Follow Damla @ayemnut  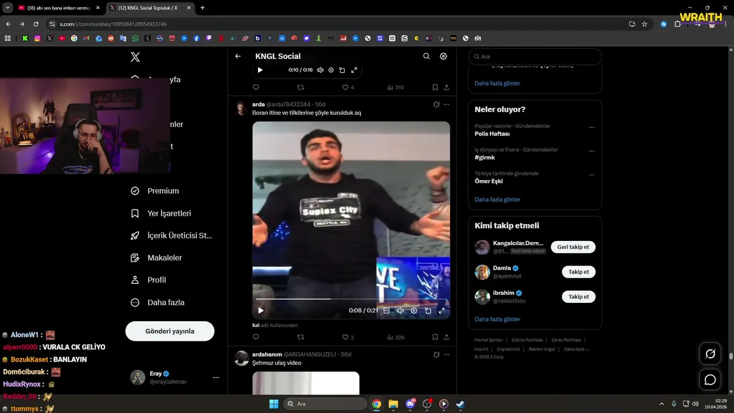(579, 272)
